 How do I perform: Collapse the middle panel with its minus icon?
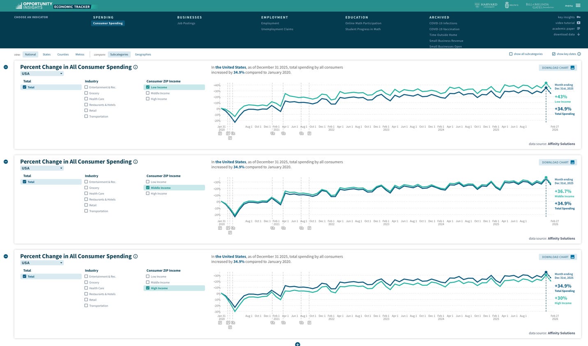tap(6, 162)
